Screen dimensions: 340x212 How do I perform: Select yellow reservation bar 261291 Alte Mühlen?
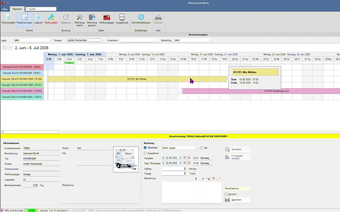[x=137, y=79]
